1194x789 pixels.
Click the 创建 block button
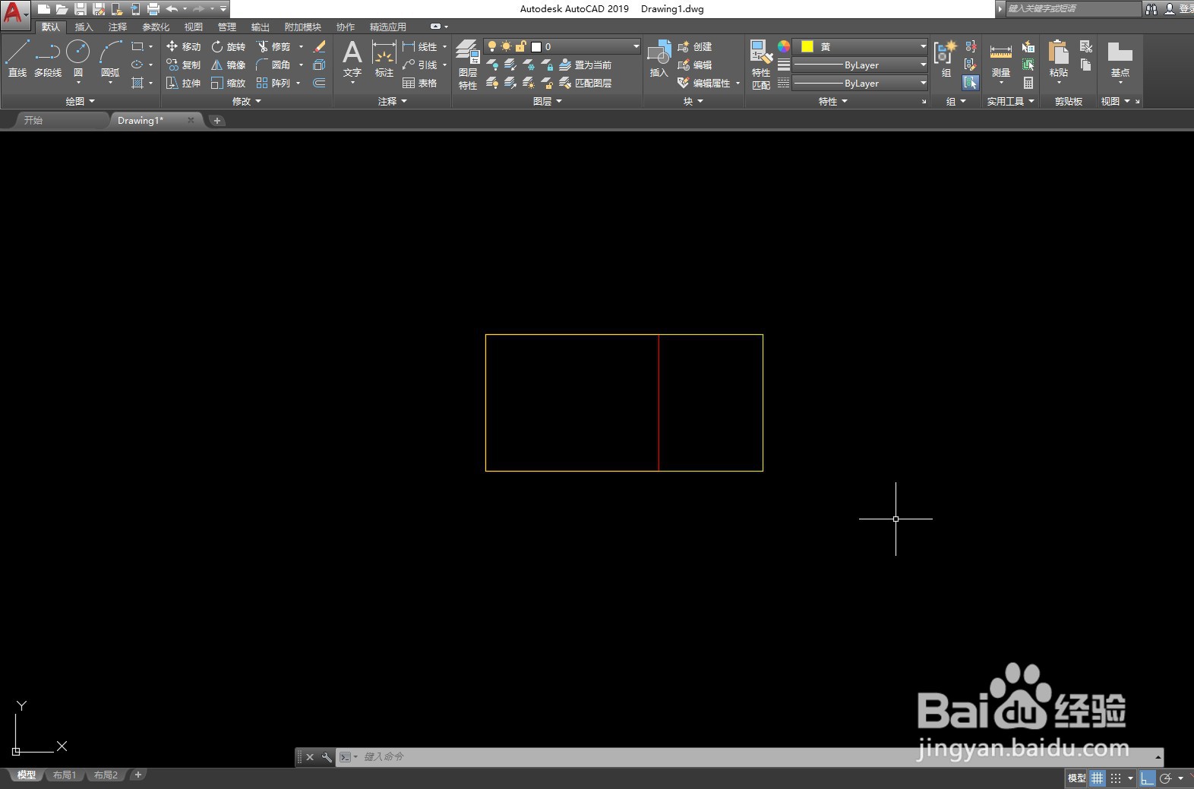pyautogui.click(x=694, y=46)
